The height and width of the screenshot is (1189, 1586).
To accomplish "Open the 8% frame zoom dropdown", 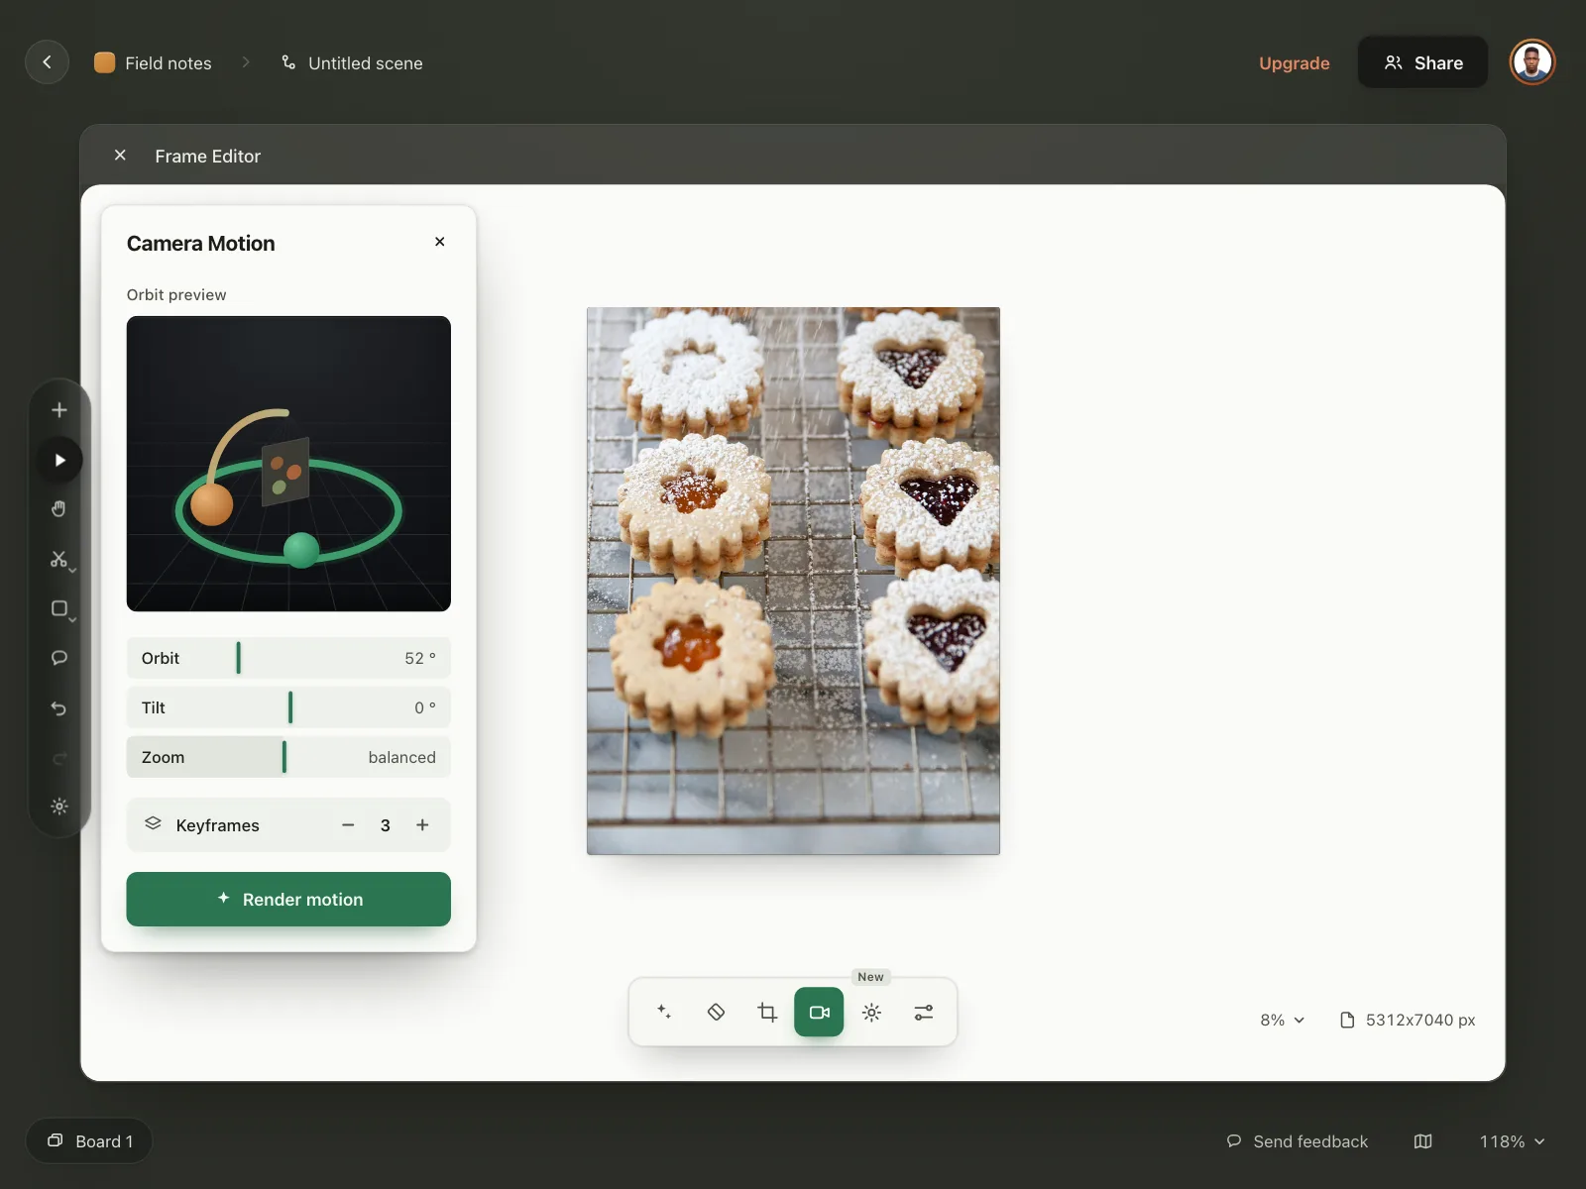I will pos(1283,1020).
